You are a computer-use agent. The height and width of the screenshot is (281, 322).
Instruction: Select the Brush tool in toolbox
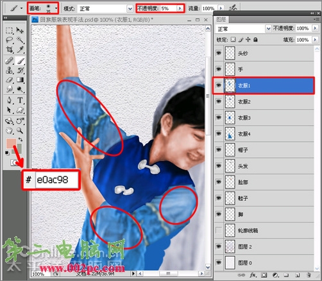[x=20, y=61]
